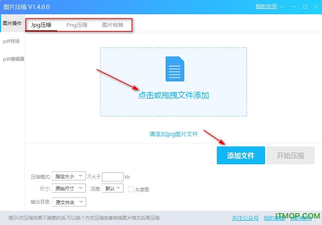Expand the arrow next to 我的会员
This screenshot has height=225, width=322.
point(283,7)
